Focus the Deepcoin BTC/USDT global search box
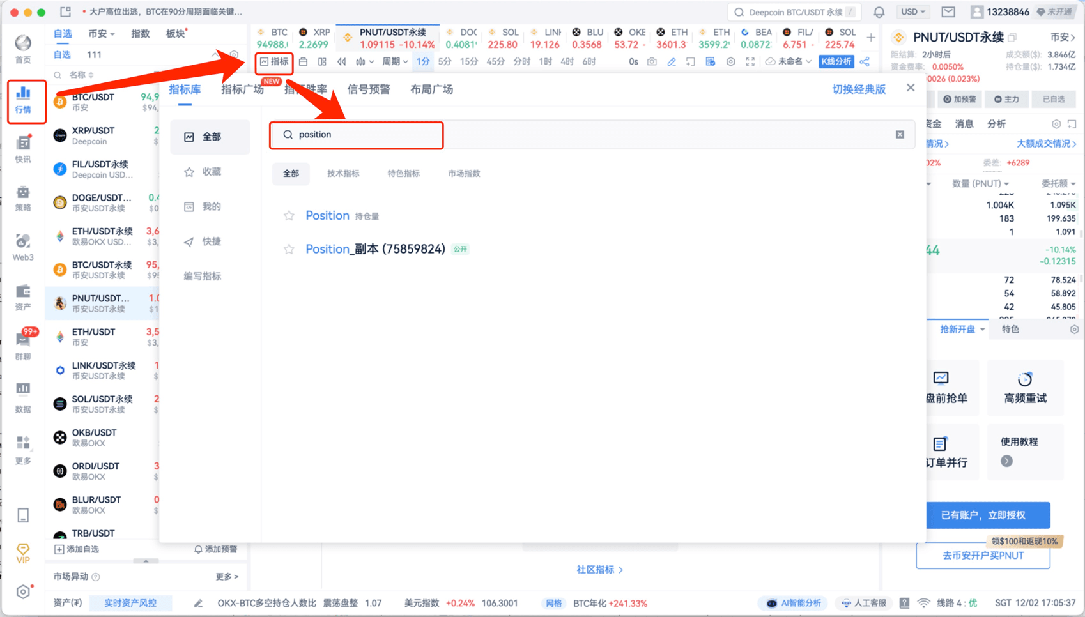 coord(794,12)
